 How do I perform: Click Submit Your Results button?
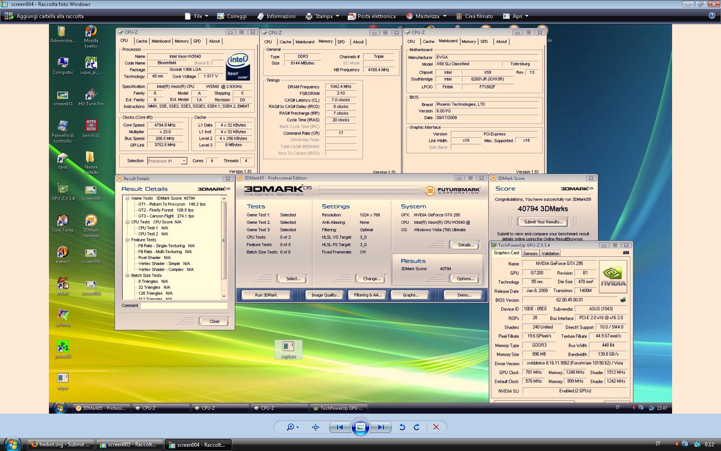pyautogui.click(x=543, y=222)
